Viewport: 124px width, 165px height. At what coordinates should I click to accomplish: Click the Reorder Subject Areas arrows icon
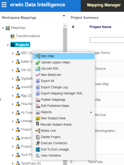click(38, 124)
